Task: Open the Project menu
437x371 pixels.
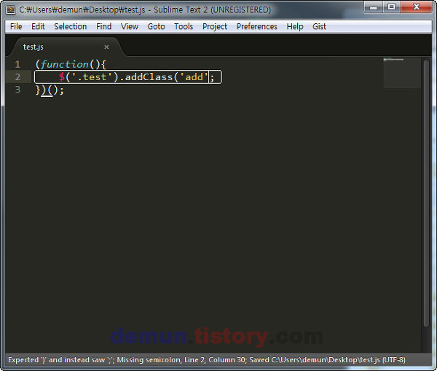Action: click(215, 26)
